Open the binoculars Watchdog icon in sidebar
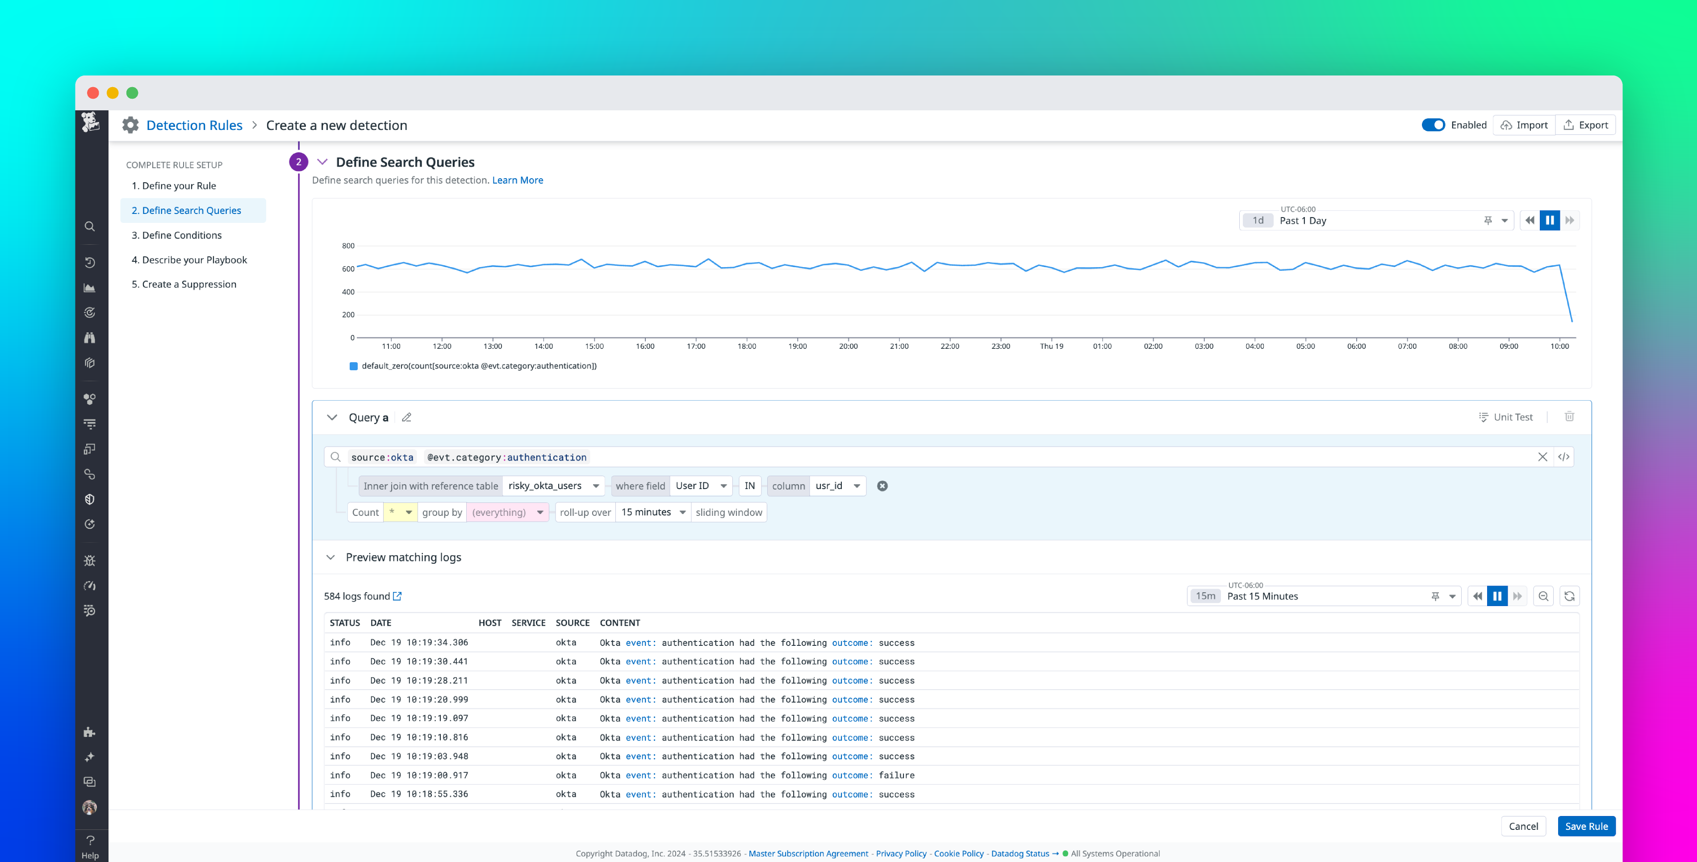This screenshot has height=862, width=1697. 90,337
